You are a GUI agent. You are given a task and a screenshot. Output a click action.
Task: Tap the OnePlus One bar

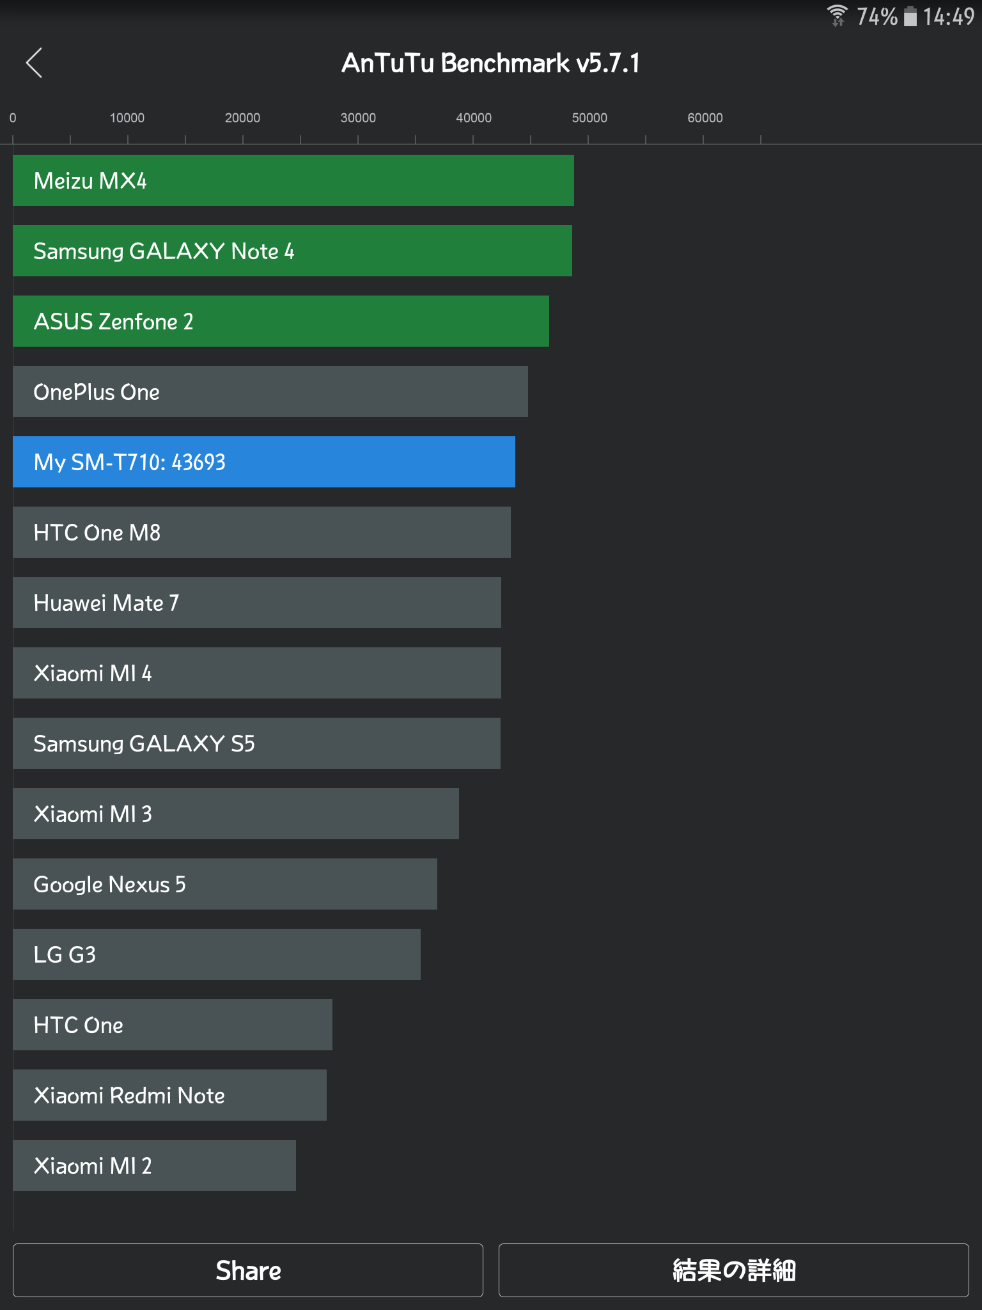(x=270, y=391)
